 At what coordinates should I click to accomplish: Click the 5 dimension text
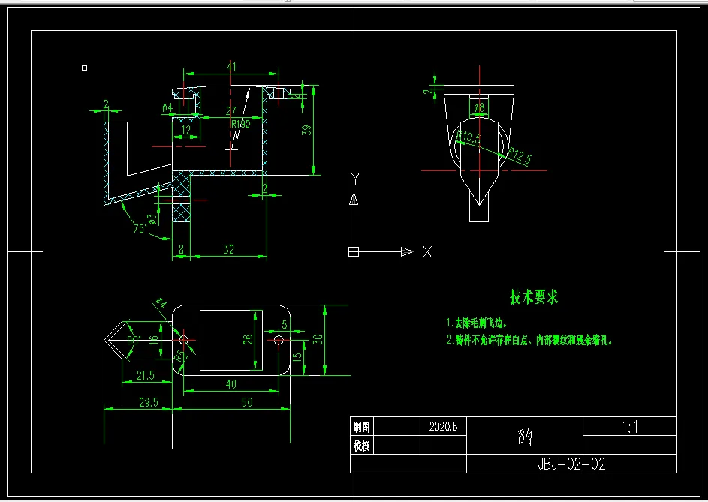284,324
